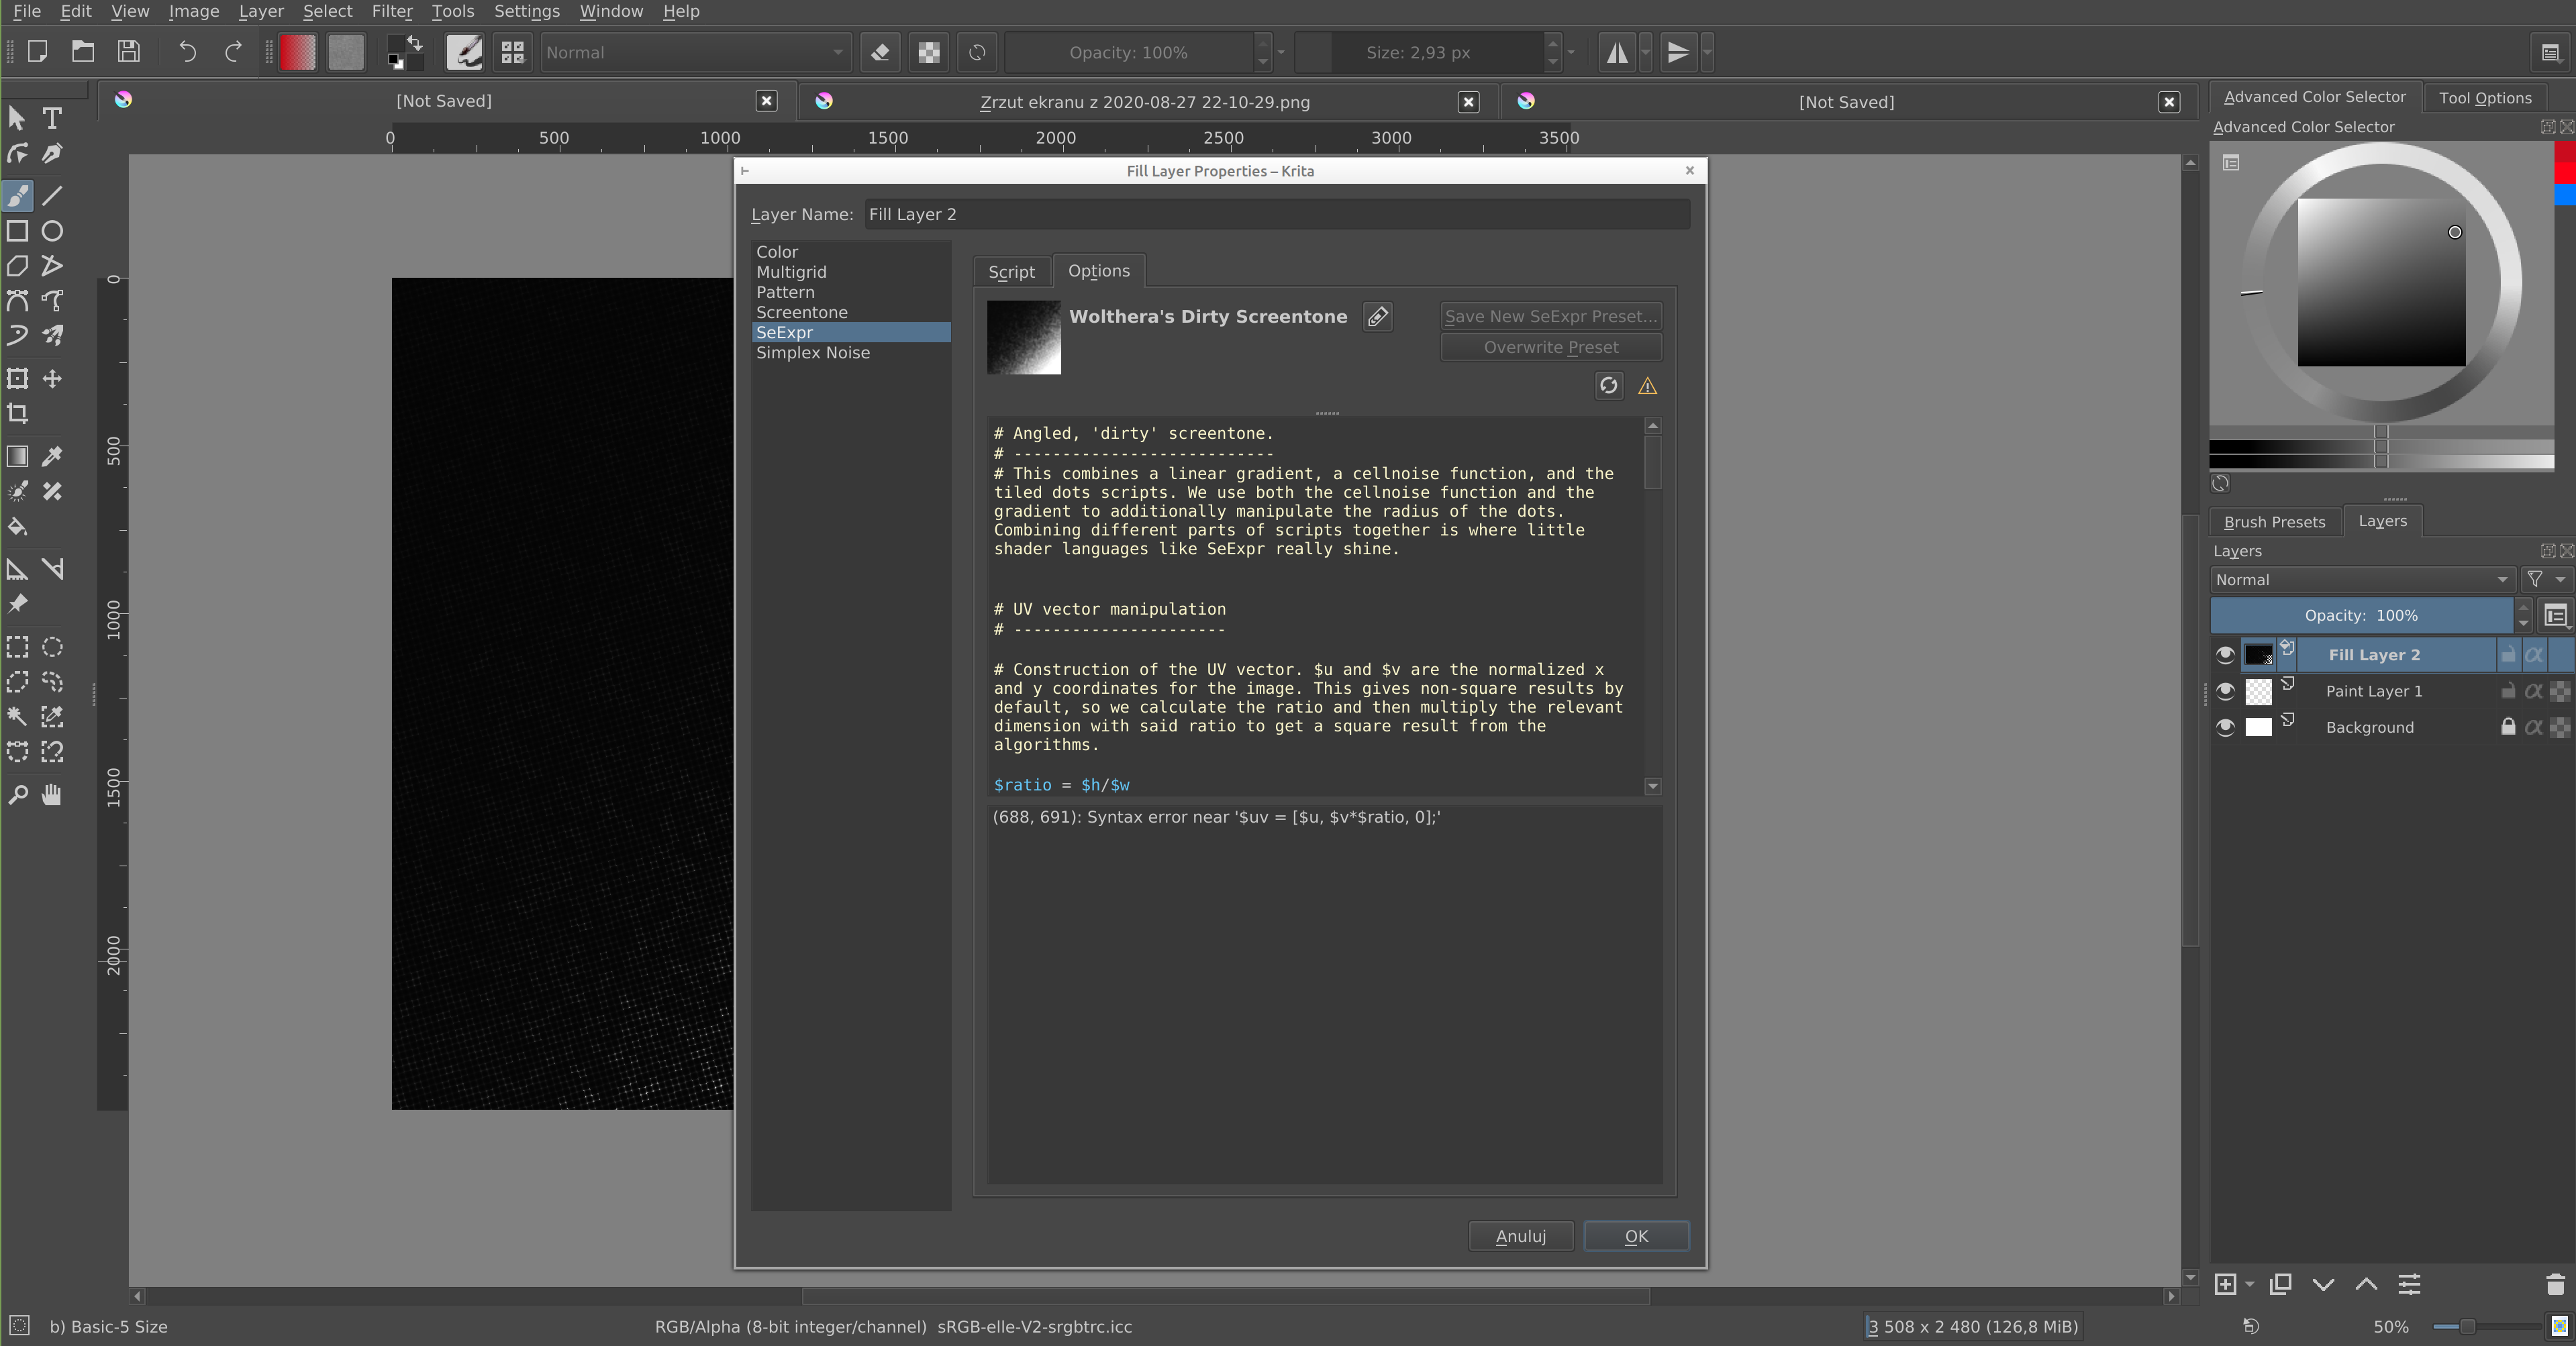The image size is (2576, 1346).
Task: Click the delete layer trash icon
Action: tap(2554, 1284)
